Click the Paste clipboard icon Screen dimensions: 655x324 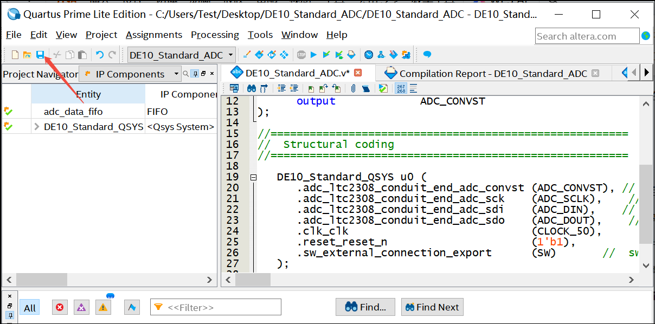point(82,55)
